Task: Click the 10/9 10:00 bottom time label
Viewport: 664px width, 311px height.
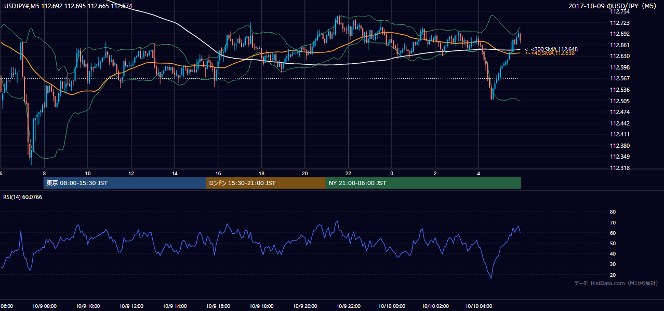Action: tap(88, 306)
